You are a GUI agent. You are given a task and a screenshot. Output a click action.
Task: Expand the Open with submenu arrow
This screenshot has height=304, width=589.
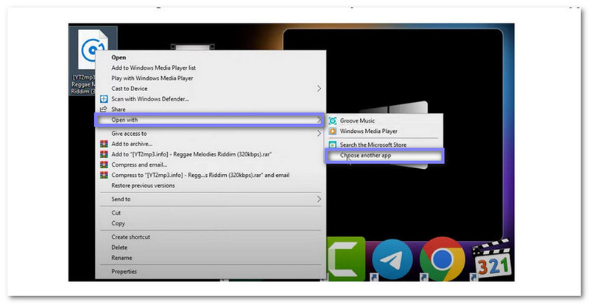point(319,120)
